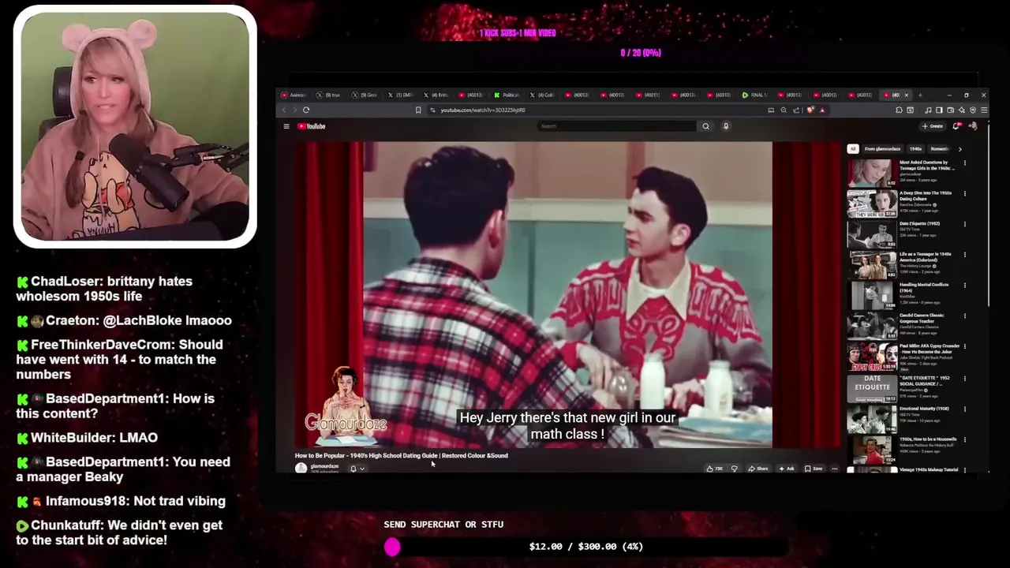This screenshot has width=1010, height=568.
Task: Open more actions under the video
Action: 834,469
